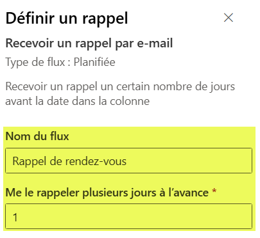Screen dimensions: 260x238
Task: Close the Définir un rappel panel
Action: pyautogui.click(x=229, y=18)
